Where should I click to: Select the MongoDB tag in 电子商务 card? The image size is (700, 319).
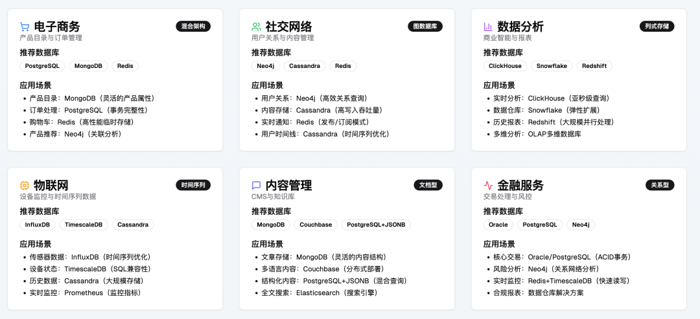[x=88, y=66]
